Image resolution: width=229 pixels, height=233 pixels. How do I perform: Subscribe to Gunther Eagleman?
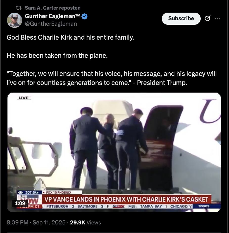click(181, 18)
